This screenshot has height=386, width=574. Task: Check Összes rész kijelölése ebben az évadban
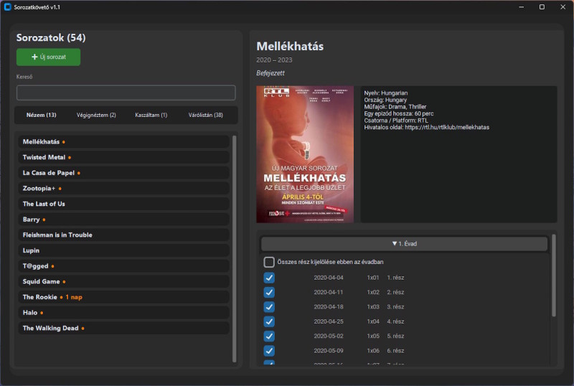pos(269,262)
